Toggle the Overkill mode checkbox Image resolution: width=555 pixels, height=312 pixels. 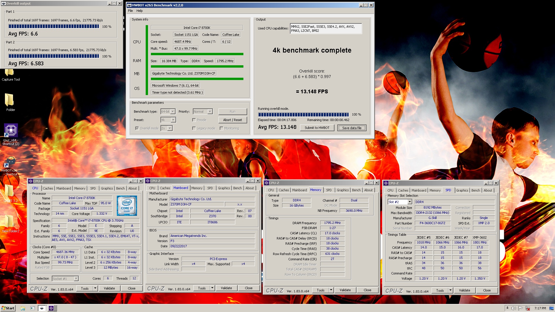click(x=137, y=128)
